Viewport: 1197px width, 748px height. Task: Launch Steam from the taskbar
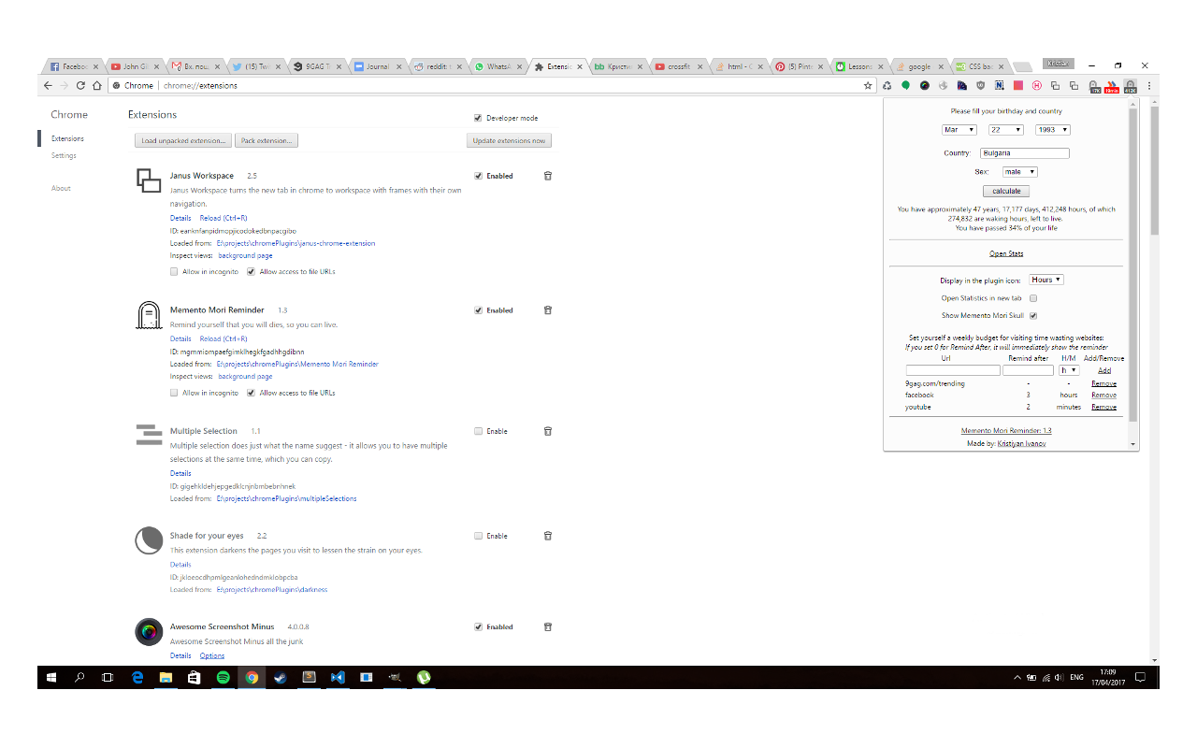(x=280, y=677)
